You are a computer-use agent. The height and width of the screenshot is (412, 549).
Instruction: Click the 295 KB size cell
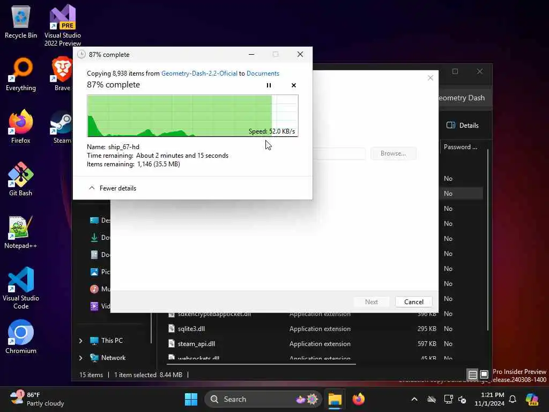tap(427, 329)
